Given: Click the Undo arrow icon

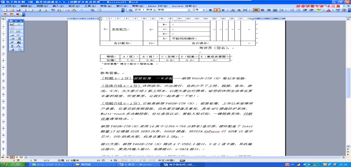Looking at the screenshot, I should (x=81, y=10).
